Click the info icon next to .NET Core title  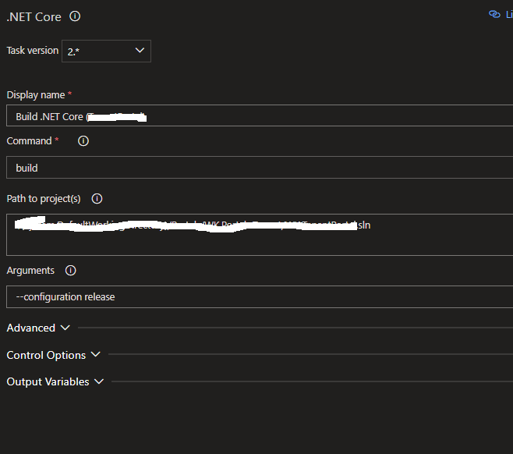75,16
